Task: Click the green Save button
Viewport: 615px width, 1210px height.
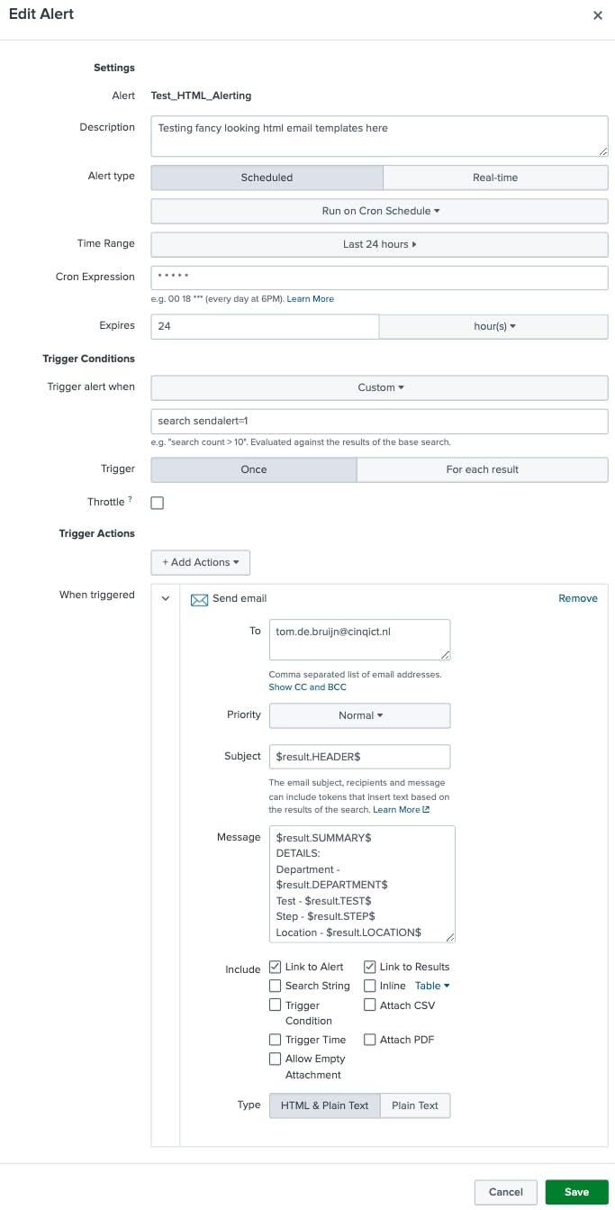Action: pos(576,1192)
